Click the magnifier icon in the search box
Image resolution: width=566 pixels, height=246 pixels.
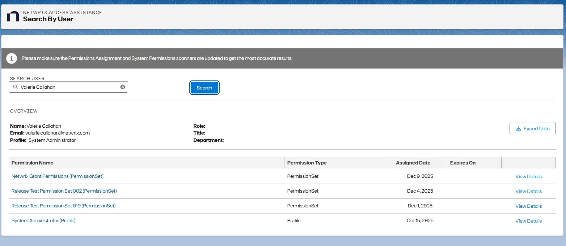15,87
